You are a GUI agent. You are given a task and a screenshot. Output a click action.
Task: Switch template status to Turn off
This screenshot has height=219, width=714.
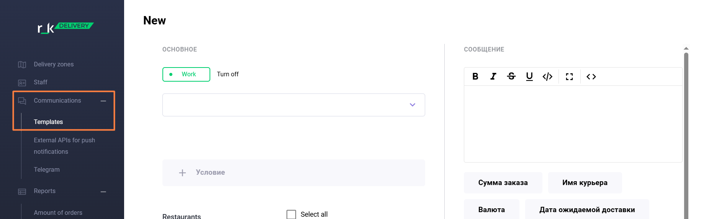click(228, 74)
